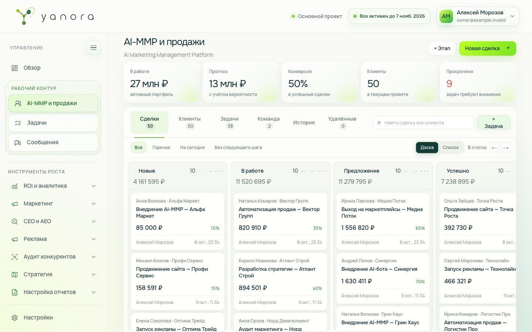Open the three-dot menu of the В работе column
The image size is (532, 332).
click(x=322, y=171)
